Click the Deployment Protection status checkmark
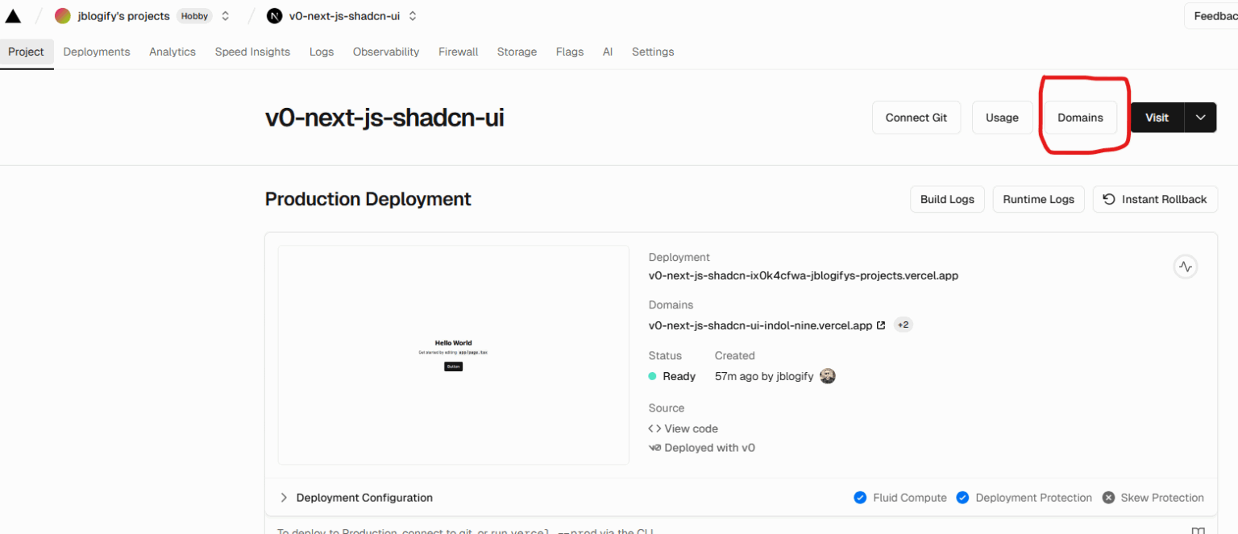Screen dimensions: 1238x534 962,498
